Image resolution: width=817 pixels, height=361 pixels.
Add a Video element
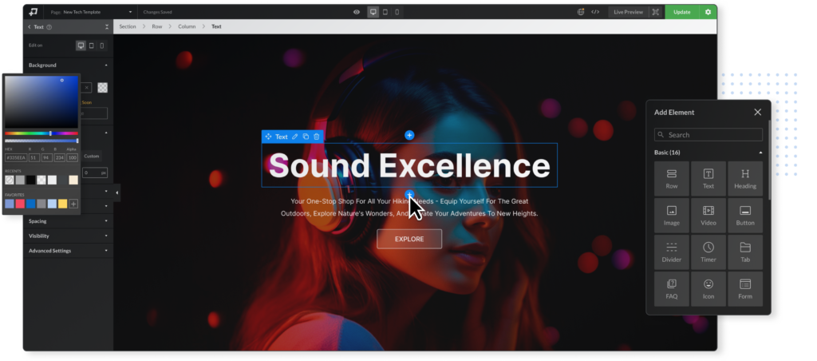point(708,216)
